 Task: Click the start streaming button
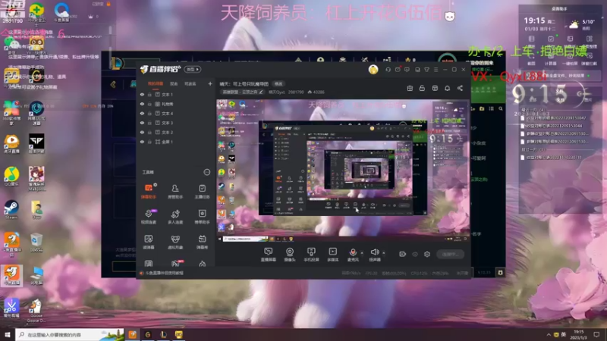(450, 255)
